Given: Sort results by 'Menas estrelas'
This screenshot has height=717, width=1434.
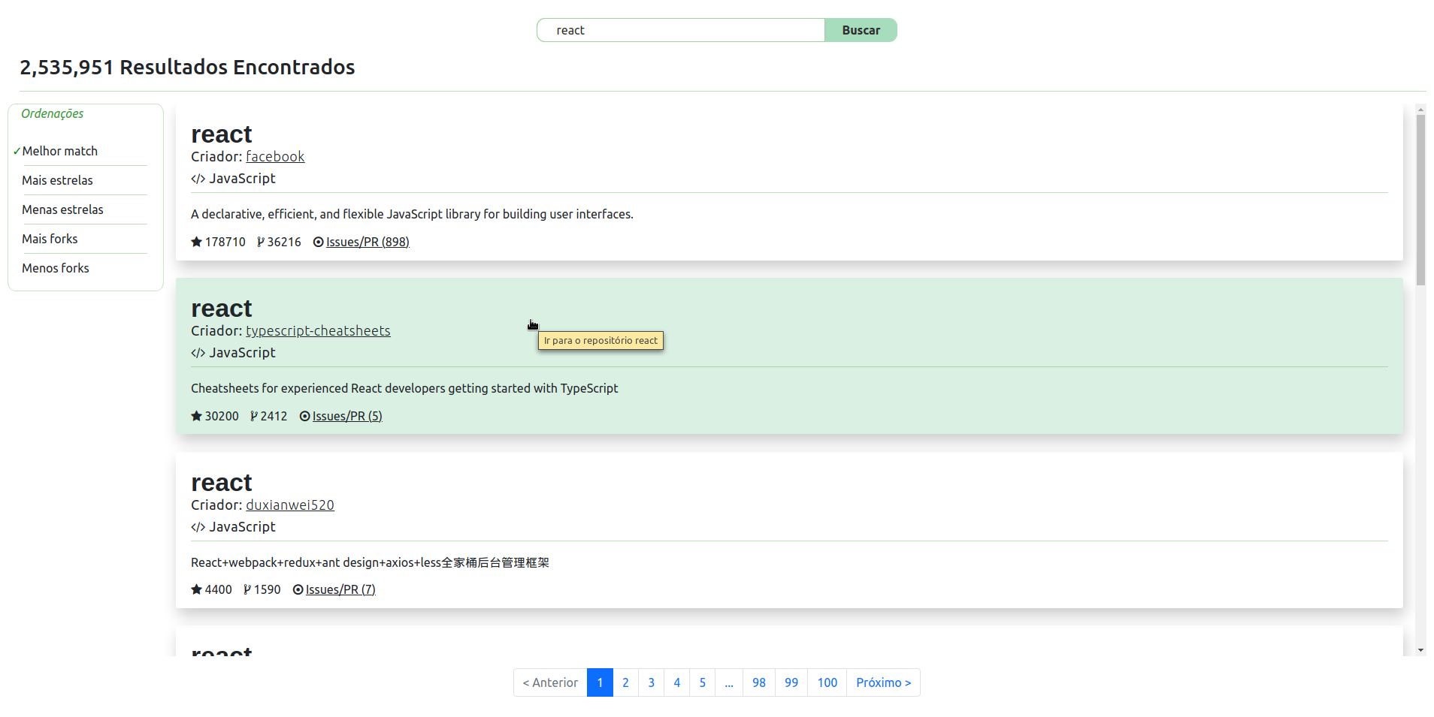Looking at the screenshot, I should (x=63, y=209).
